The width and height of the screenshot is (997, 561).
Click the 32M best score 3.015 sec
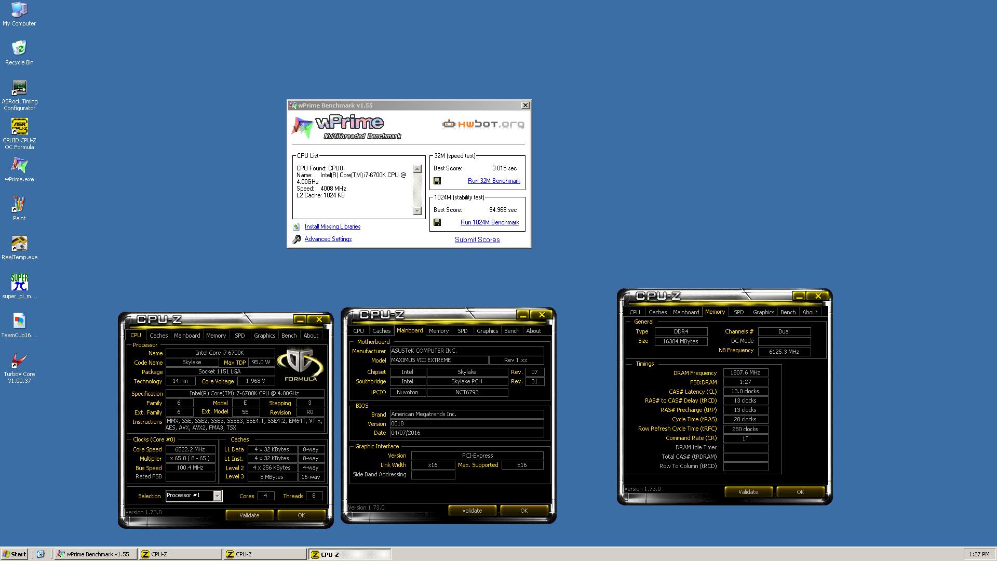pyautogui.click(x=504, y=168)
